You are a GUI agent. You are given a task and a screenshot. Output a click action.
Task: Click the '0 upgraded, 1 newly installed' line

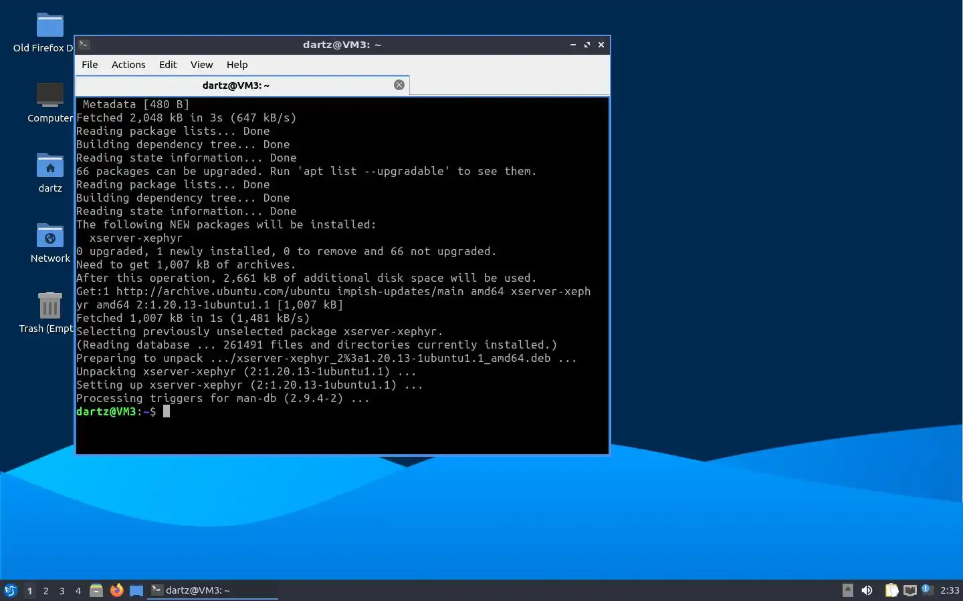(286, 251)
